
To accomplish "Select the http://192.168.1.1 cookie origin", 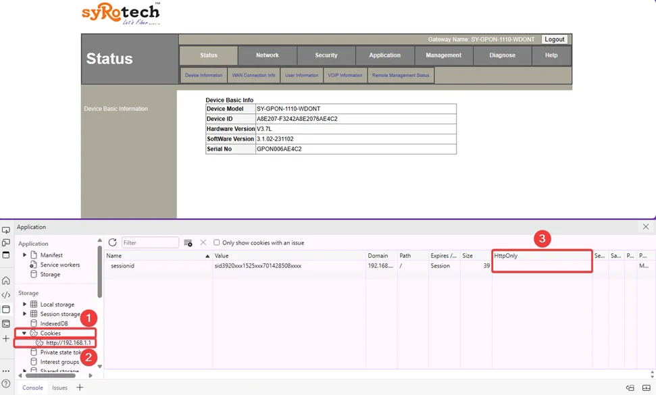I will pos(68,343).
